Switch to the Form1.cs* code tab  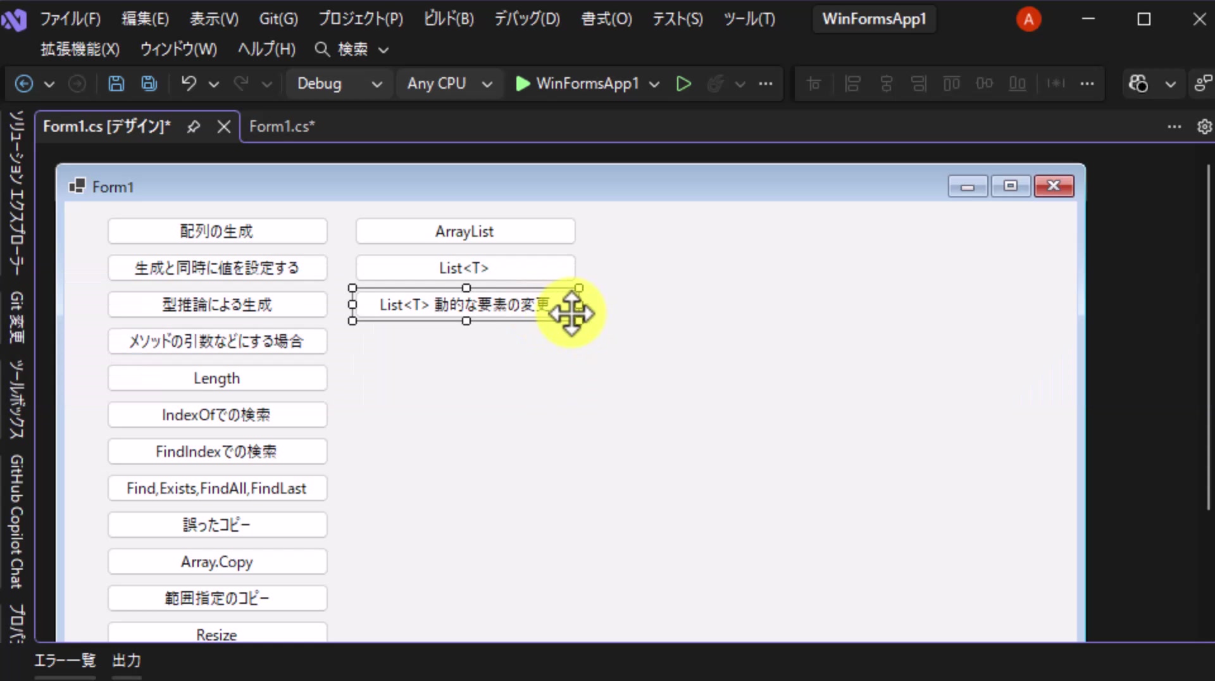click(x=282, y=127)
